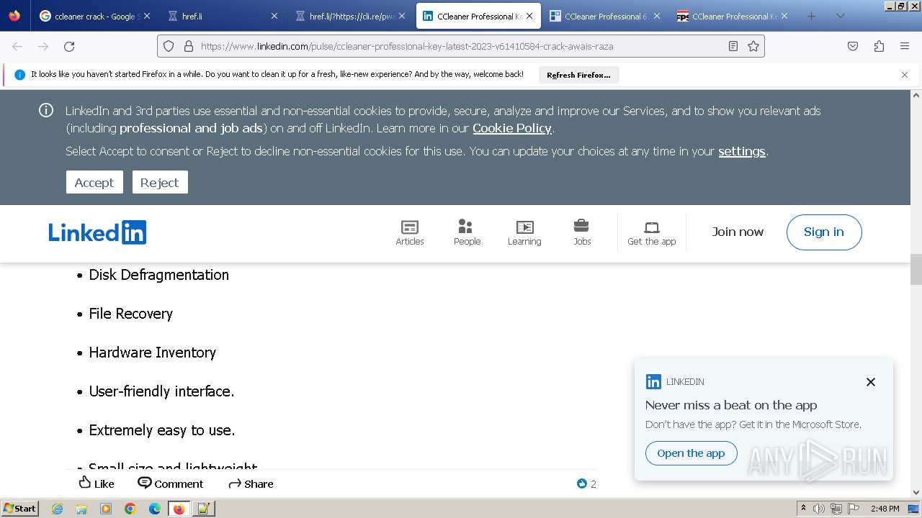Open the Learning icon in LinkedIn header
This screenshot has height=518, width=922.
(x=524, y=232)
